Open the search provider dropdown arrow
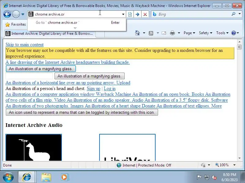This screenshot has height=183, width=245. tap(240, 14)
